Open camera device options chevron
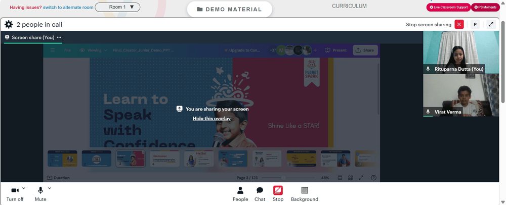The height and width of the screenshot is (205, 506). [24, 188]
